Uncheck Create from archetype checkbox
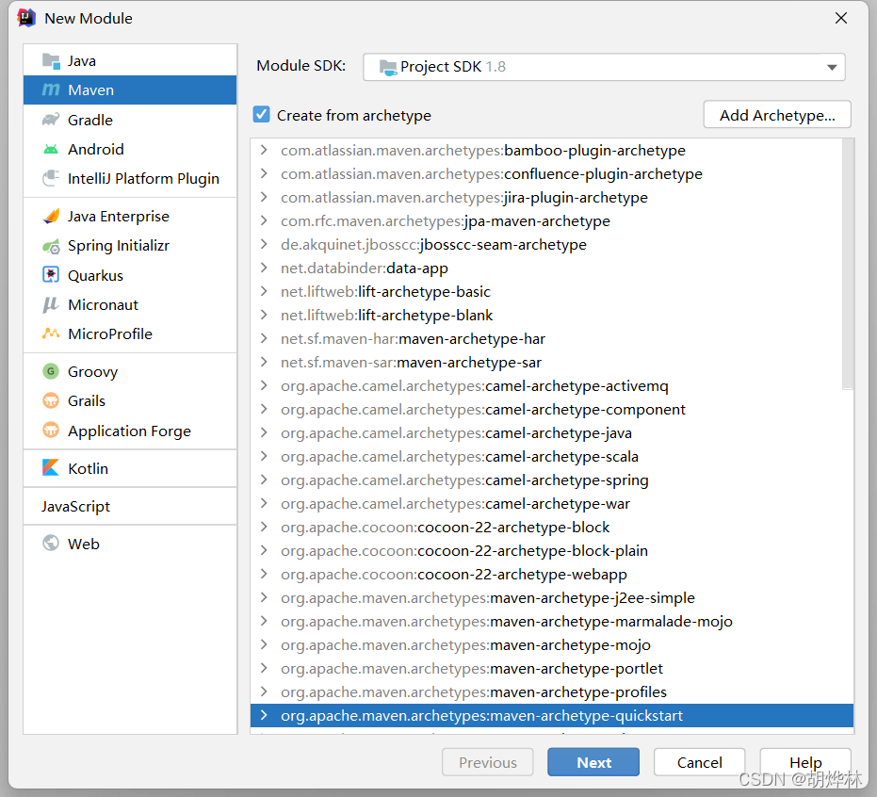Screen dimensions: 877x797 click(261, 115)
